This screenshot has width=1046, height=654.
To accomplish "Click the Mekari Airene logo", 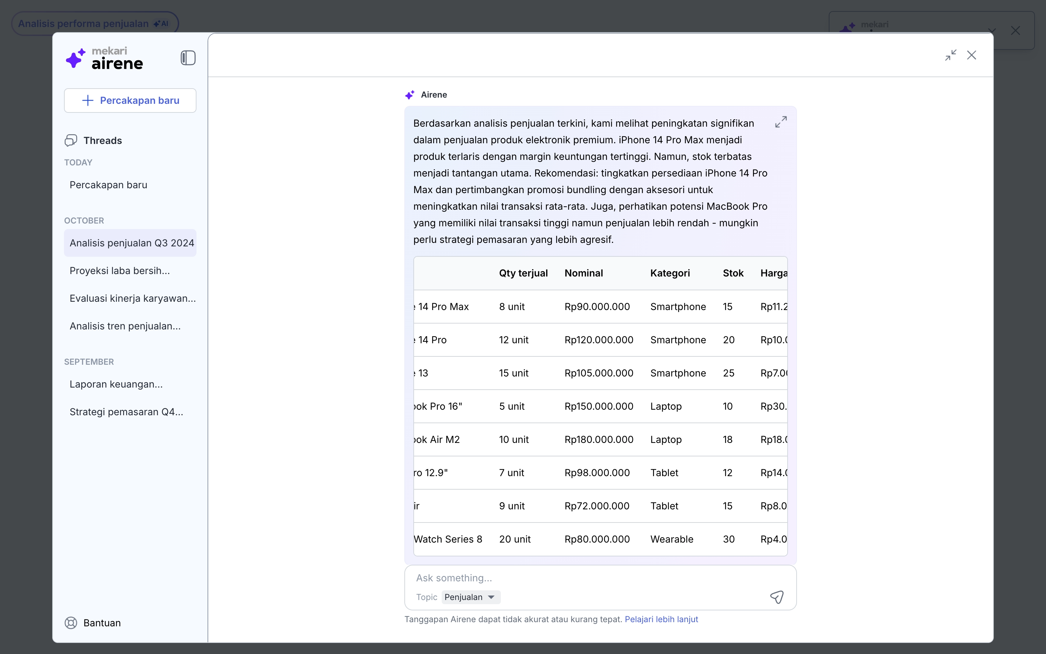I will (x=104, y=58).
